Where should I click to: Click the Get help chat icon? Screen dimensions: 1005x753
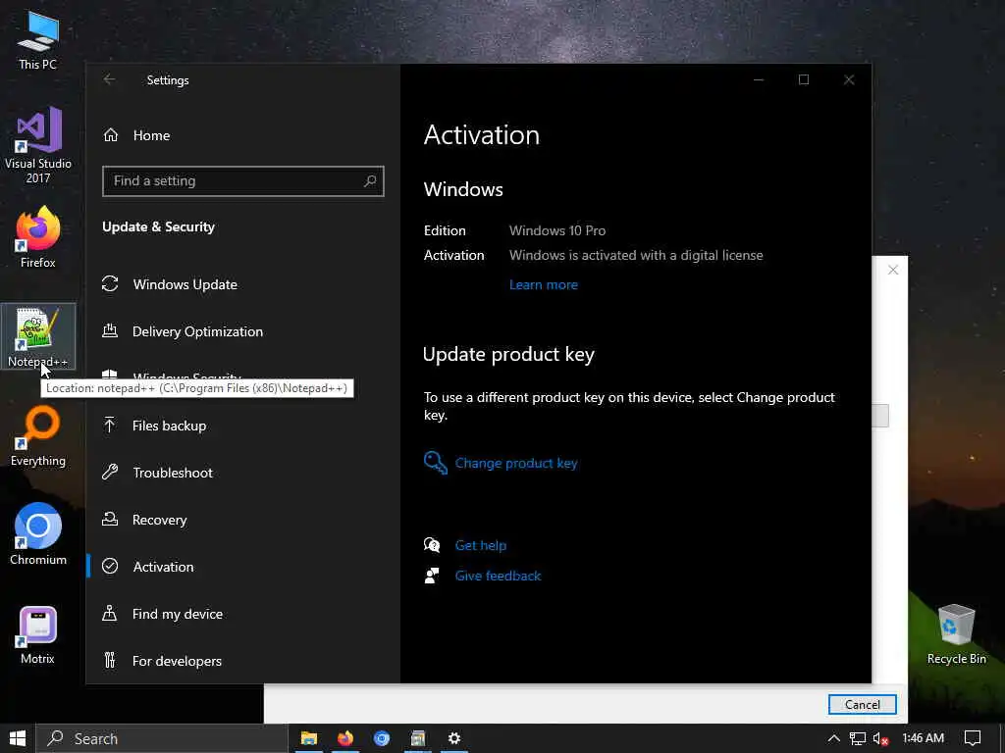pos(432,545)
